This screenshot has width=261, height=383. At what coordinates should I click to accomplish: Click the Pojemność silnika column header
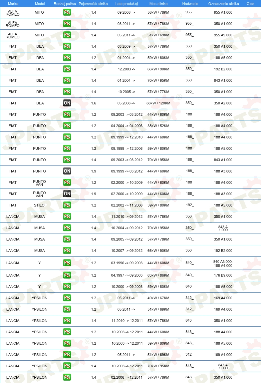click(93, 4)
